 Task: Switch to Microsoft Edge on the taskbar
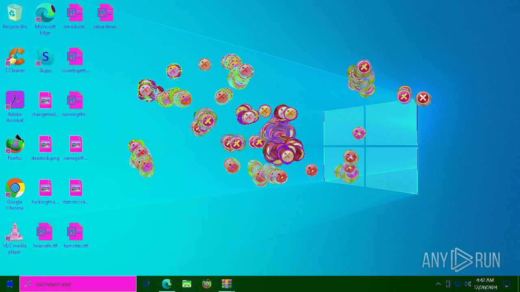(167, 284)
